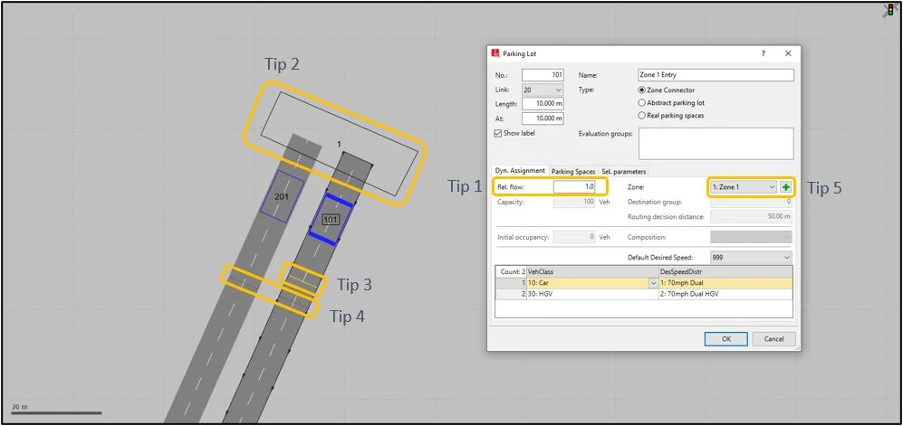Open the Zone dropdown showing 1: Zone 1
The width and height of the screenshot is (903, 426).
point(744,187)
